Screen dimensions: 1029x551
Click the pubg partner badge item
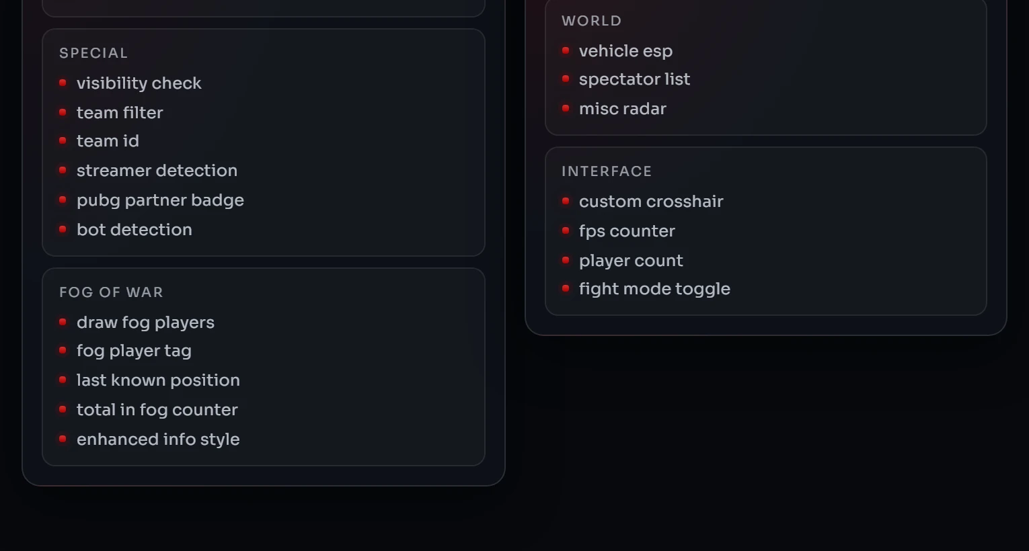[160, 200]
